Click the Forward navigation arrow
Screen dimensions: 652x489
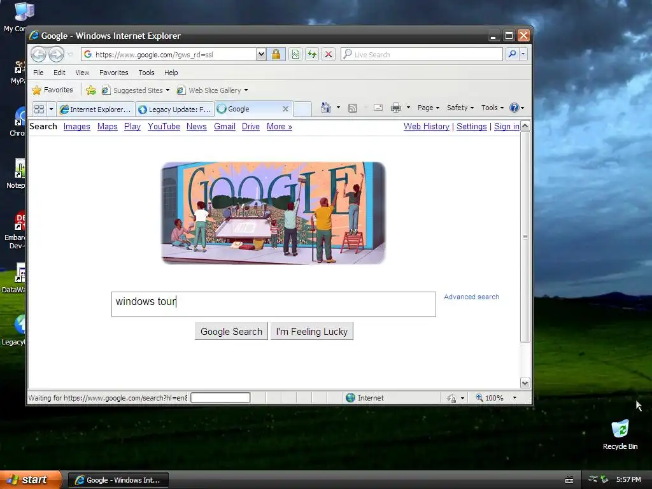56,54
